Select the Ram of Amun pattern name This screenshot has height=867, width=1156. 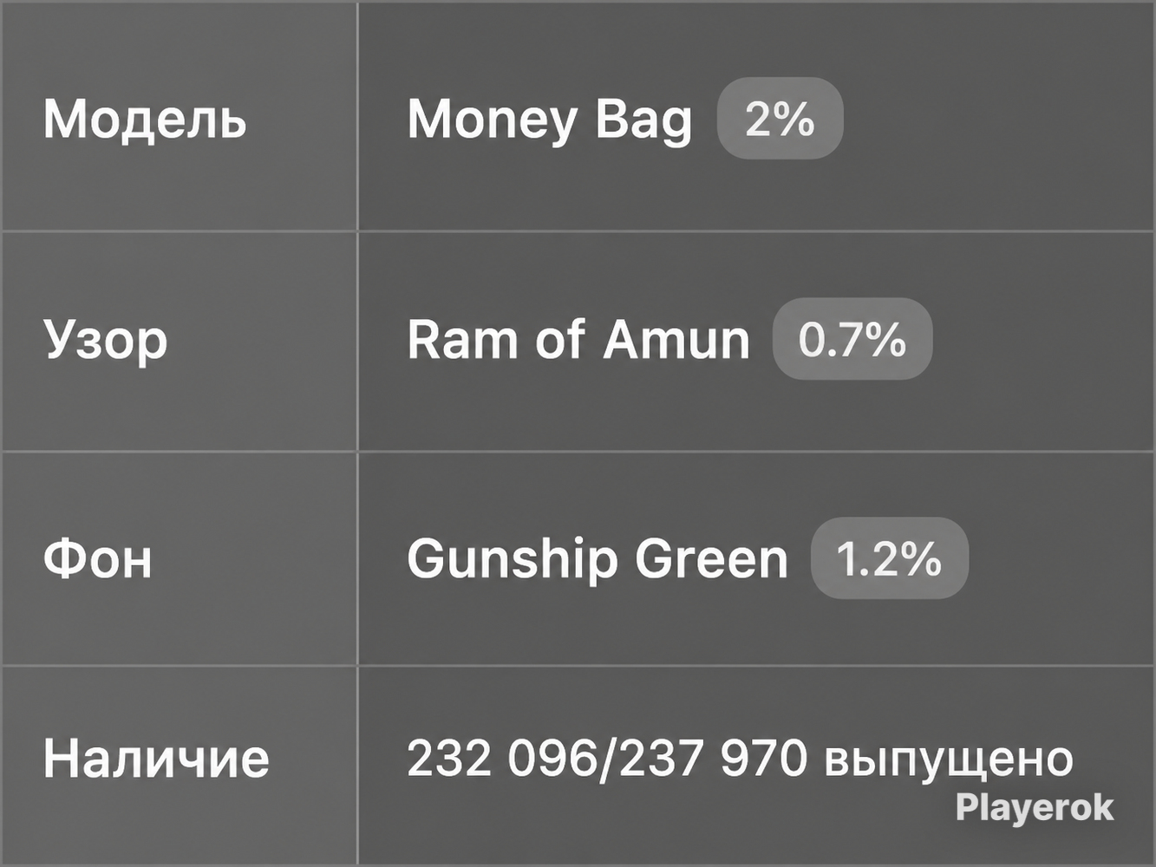(578, 339)
